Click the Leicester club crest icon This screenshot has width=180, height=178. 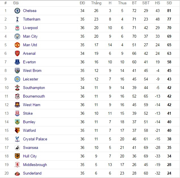pos(17,79)
